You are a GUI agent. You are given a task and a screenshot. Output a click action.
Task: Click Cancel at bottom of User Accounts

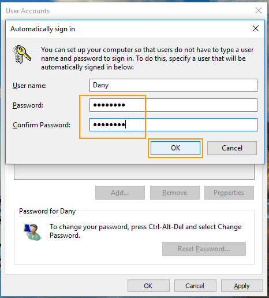click(x=195, y=286)
